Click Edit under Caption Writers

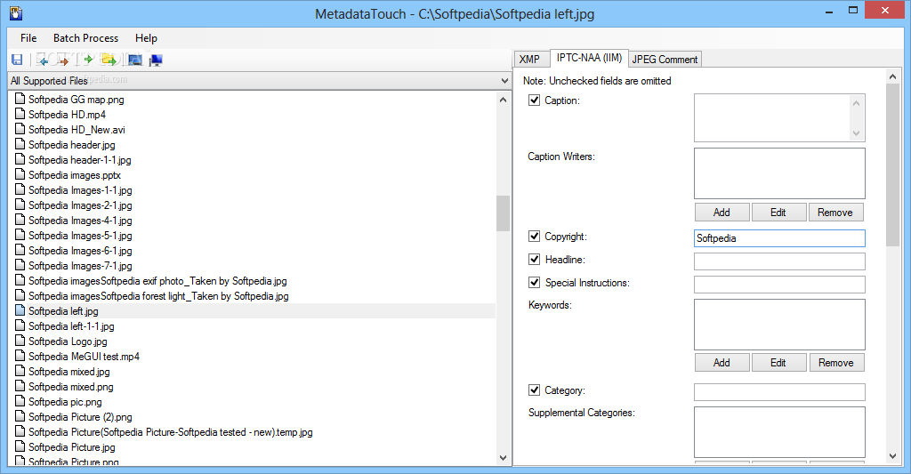tap(778, 212)
